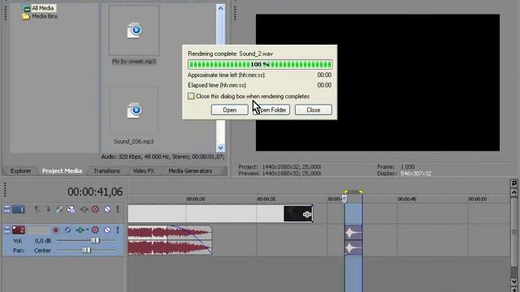Open Event Pan/Crop on the video event
This screenshot has width=520, height=292.
307,214
